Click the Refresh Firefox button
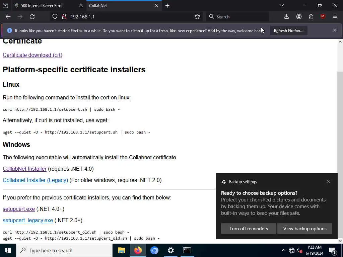The width and height of the screenshot is (343, 257). click(288, 31)
